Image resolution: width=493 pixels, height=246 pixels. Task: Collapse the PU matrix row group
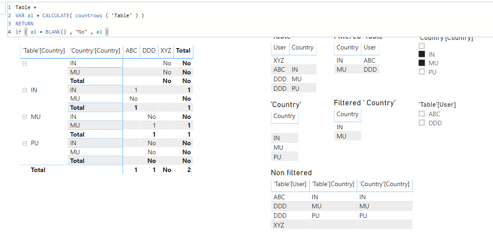(25, 143)
